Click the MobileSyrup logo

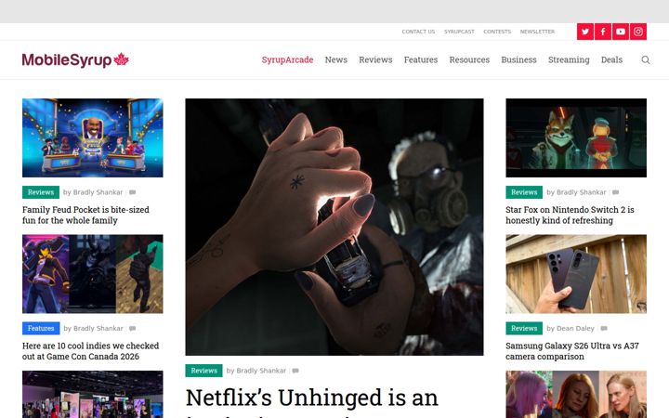[x=75, y=59]
